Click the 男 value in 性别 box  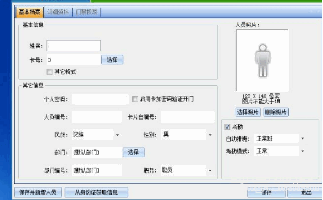[166, 135]
